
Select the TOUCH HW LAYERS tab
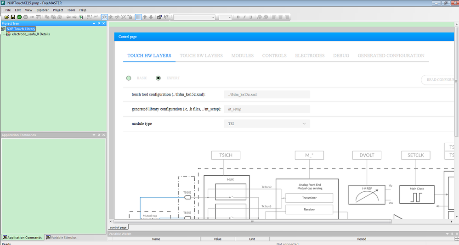[x=149, y=56]
